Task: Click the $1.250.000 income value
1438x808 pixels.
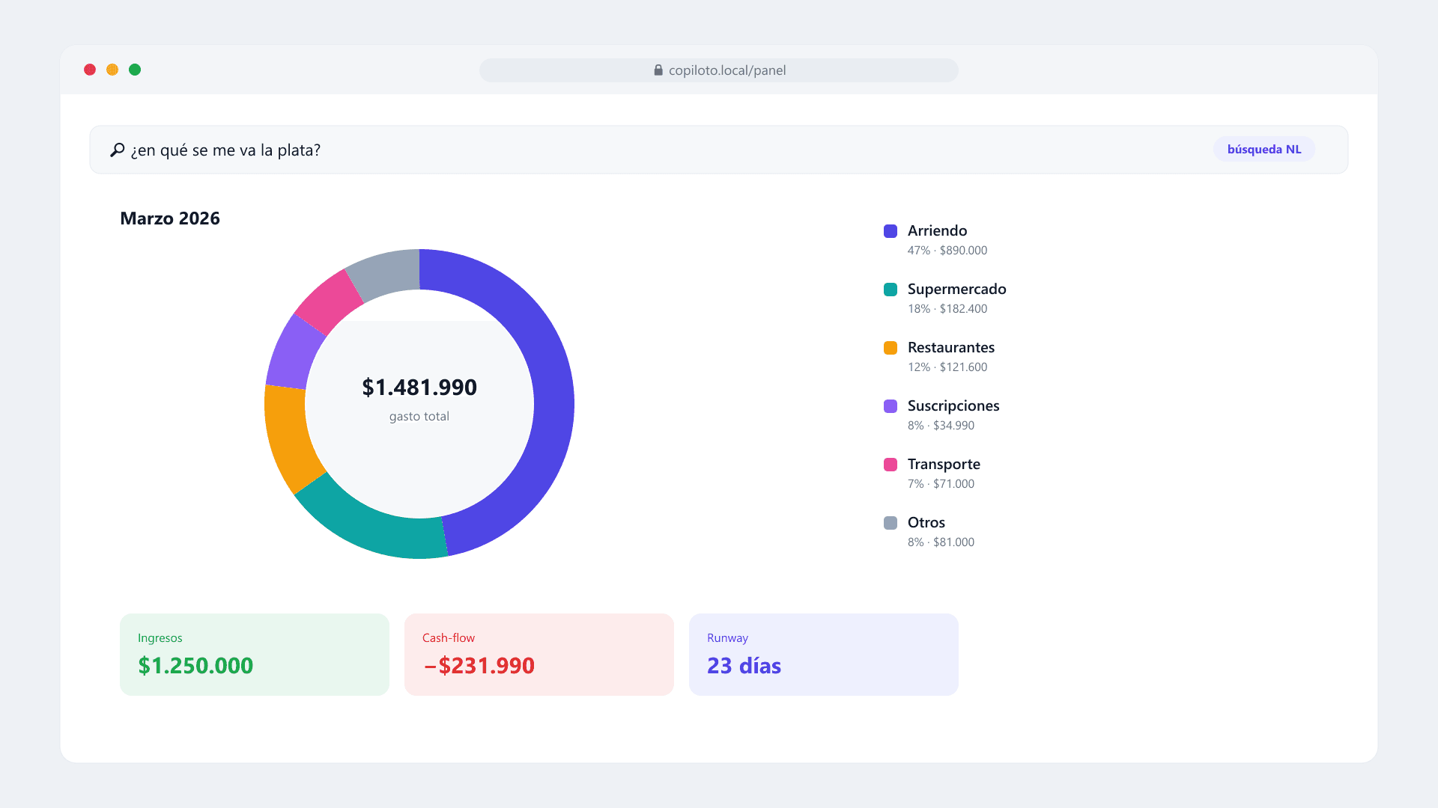Action: click(195, 666)
